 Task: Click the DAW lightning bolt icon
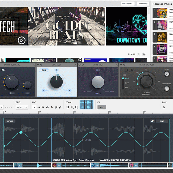point(164,107)
